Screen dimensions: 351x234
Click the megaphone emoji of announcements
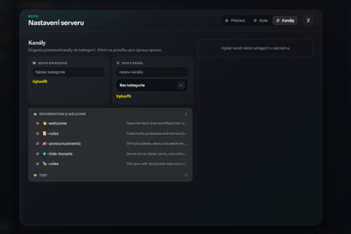point(44,143)
